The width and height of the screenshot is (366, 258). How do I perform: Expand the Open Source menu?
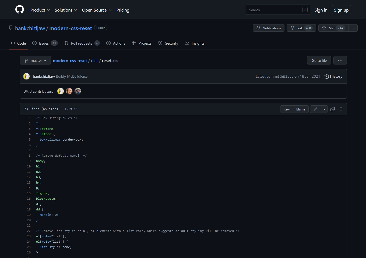pos(97,10)
